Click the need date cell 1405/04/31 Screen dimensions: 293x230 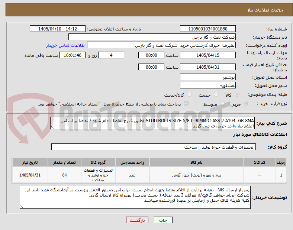(x=30, y=175)
